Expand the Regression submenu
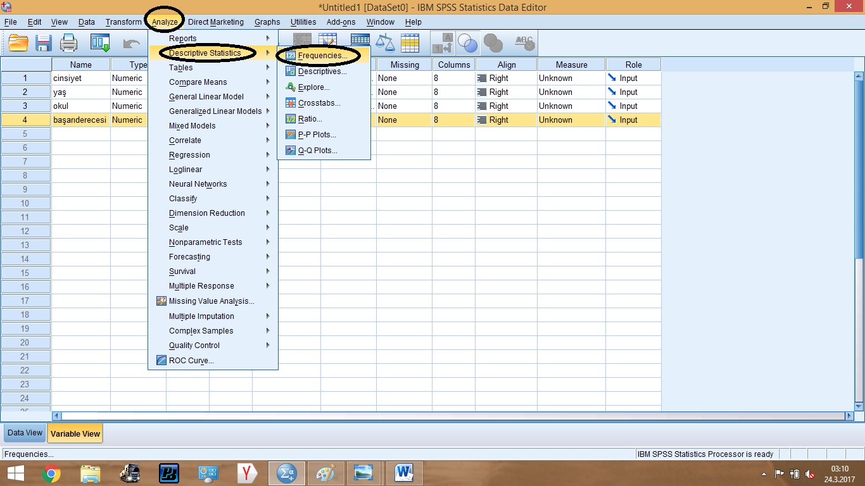The width and height of the screenshot is (865, 486). 213,155
